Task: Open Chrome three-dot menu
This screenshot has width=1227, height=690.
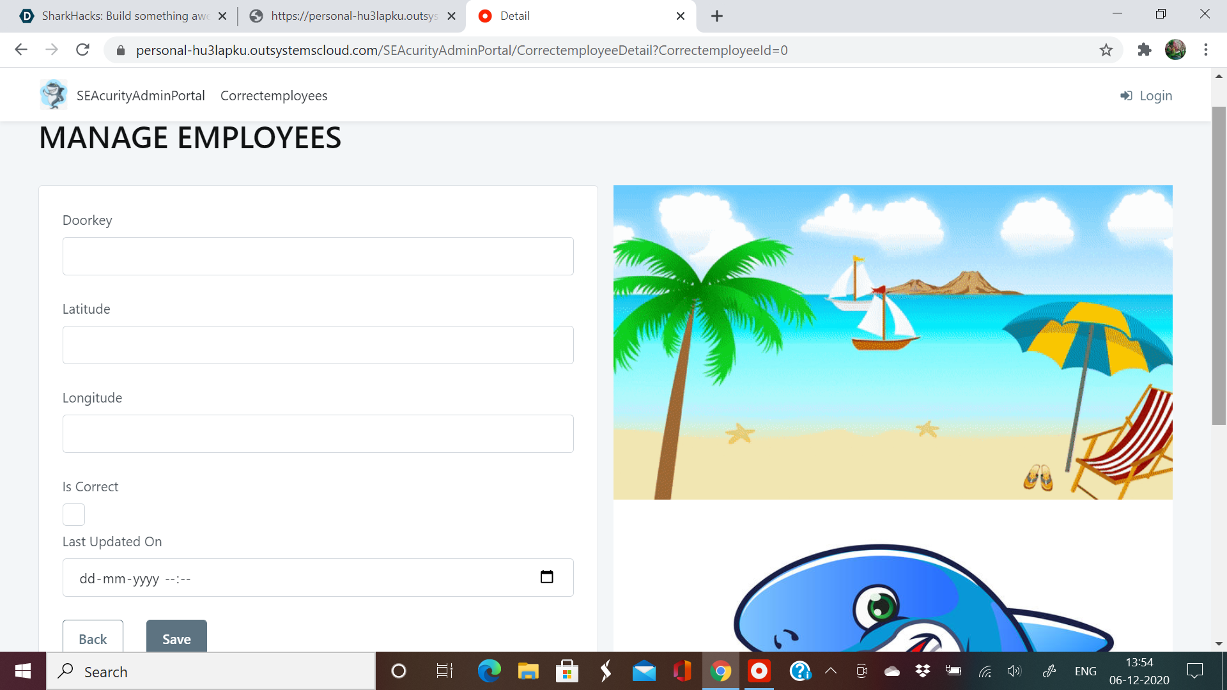Action: (1206, 50)
